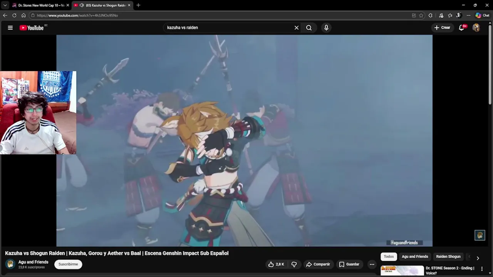Run search with magnifier button
The height and width of the screenshot is (277, 493).
pos(309,28)
